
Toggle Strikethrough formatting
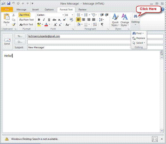(x=54, y=20)
